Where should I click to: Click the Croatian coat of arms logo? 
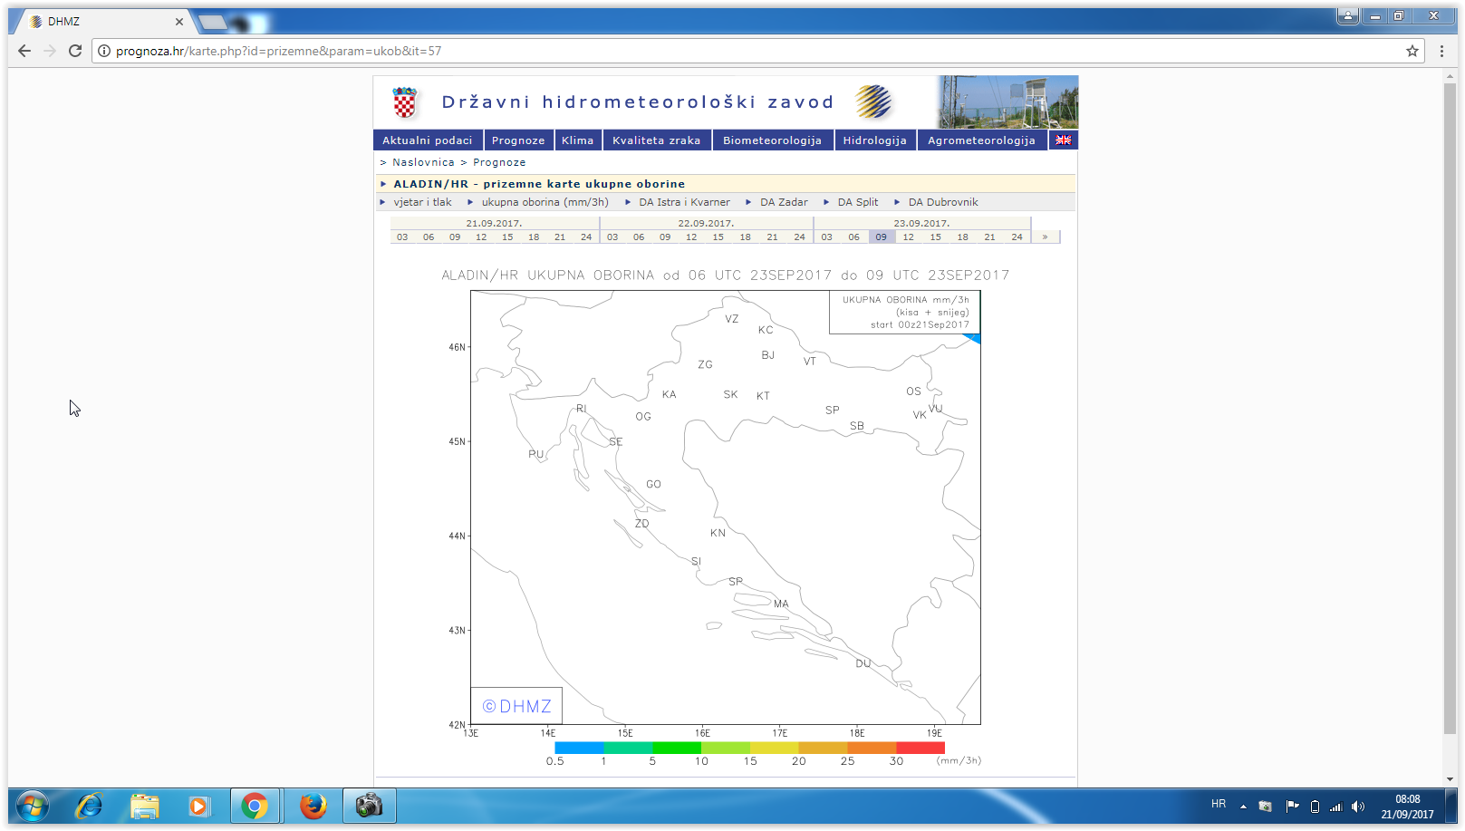(x=404, y=102)
